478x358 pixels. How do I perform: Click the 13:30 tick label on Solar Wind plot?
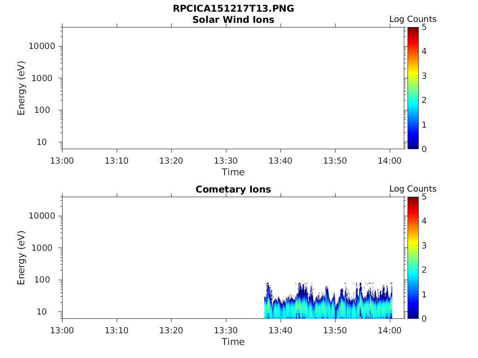coord(226,161)
